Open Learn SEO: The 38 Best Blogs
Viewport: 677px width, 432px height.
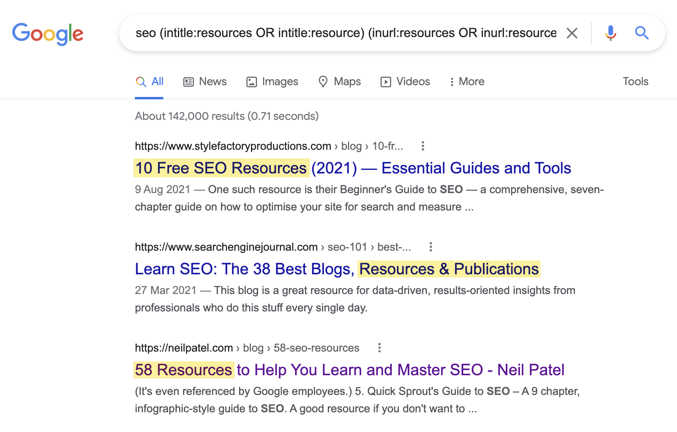point(338,269)
